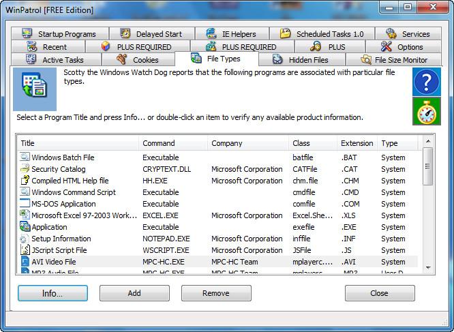Select the '.CMD' extension cell
Image resolution: width=454 pixels, height=332 pixels.
pyautogui.click(x=350, y=192)
